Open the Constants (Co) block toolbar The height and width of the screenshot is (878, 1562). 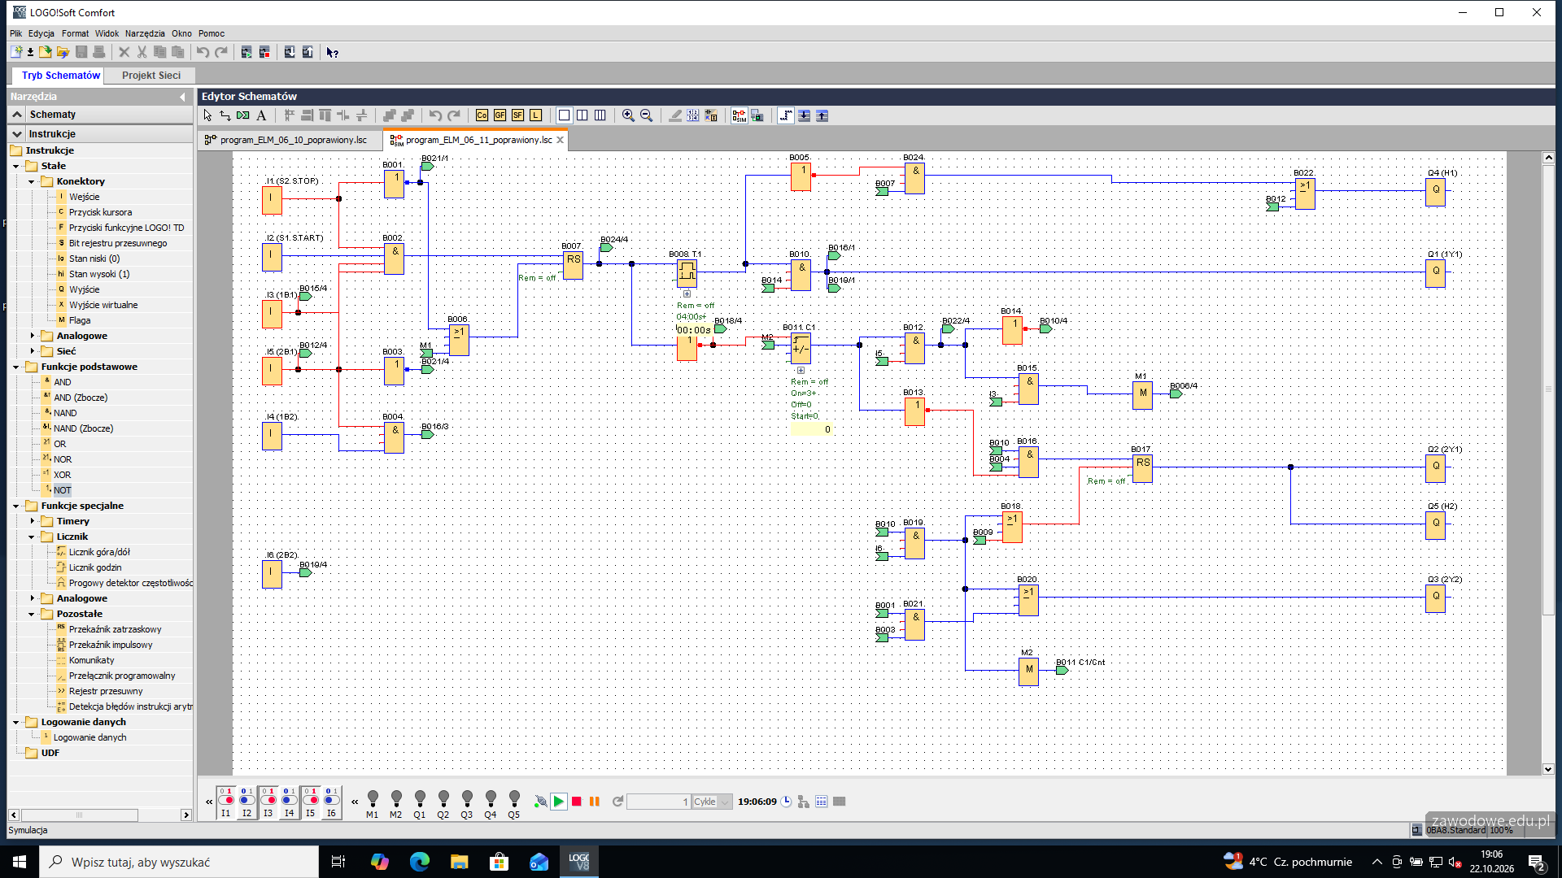tap(482, 115)
